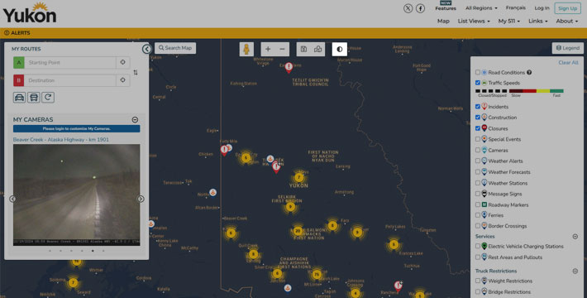Open the Facebook social link icon
Screen dimensions: 587x298
tap(421, 8)
